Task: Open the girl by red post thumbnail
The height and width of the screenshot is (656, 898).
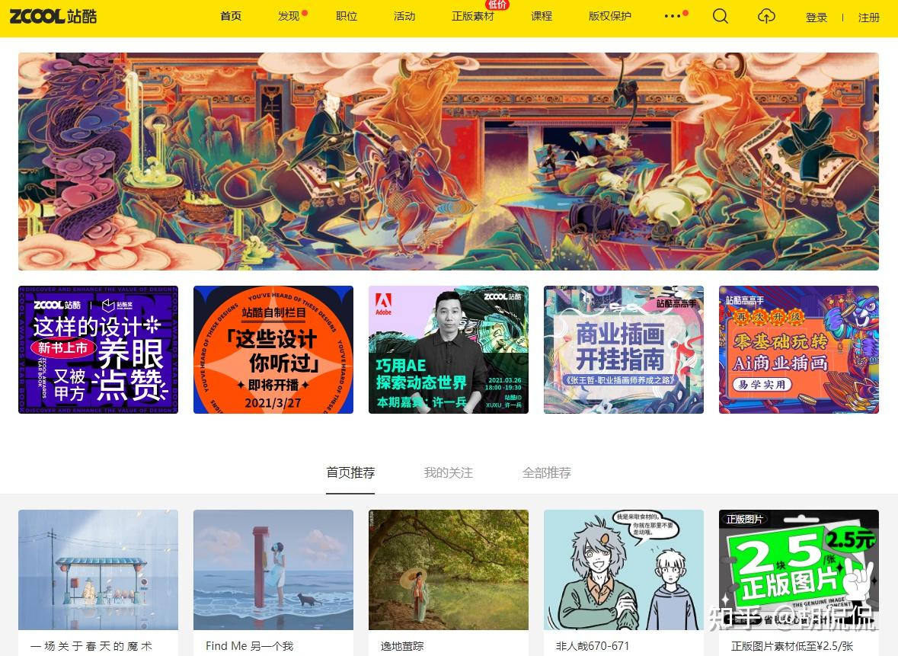Action: 273,570
